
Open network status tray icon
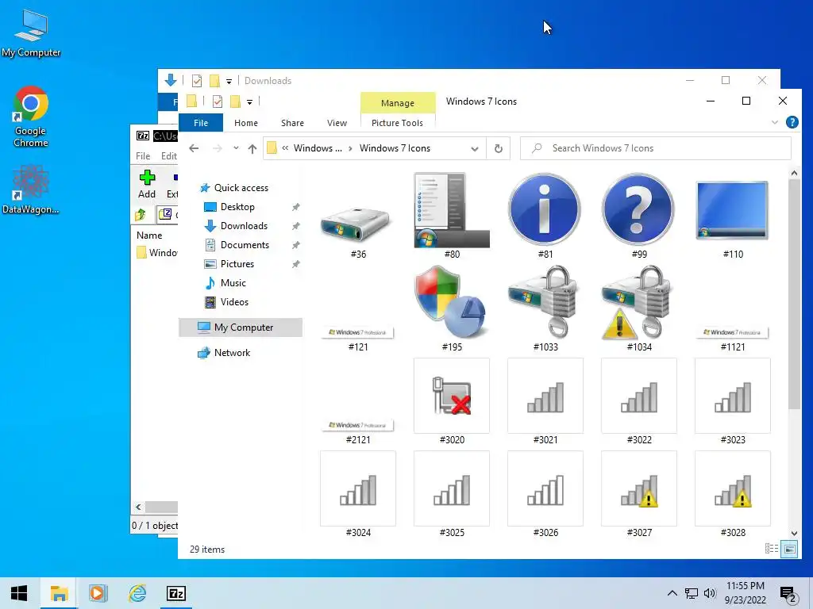pos(692,593)
